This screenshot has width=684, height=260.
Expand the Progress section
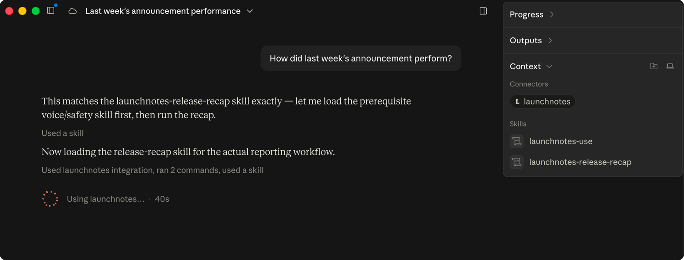coord(532,15)
